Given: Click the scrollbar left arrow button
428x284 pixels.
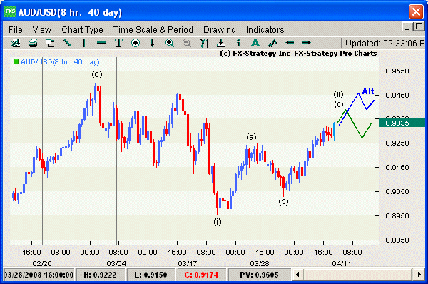Looking at the screenshot, I should pyautogui.click(x=297, y=275).
